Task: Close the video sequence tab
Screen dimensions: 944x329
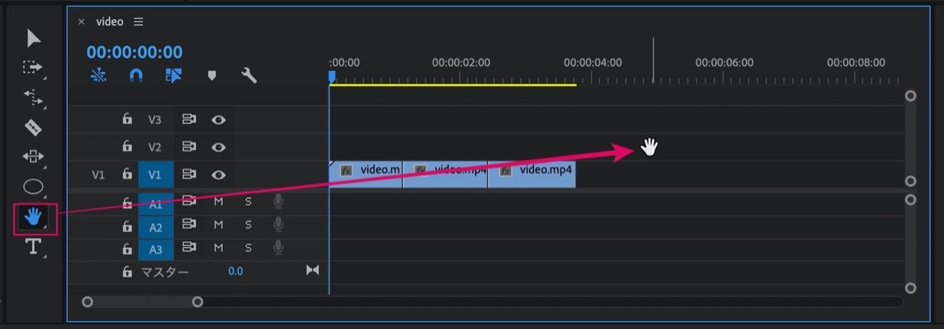Action: (x=81, y=22)
